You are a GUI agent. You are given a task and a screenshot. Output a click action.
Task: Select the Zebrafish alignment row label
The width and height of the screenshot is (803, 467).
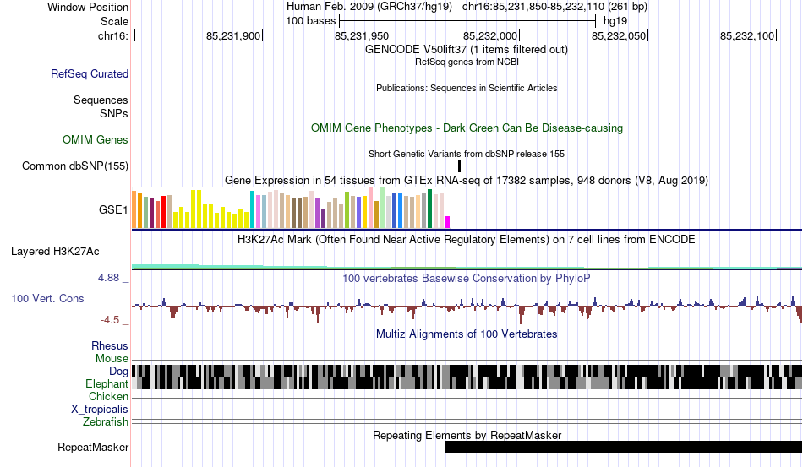pos(106,422)
